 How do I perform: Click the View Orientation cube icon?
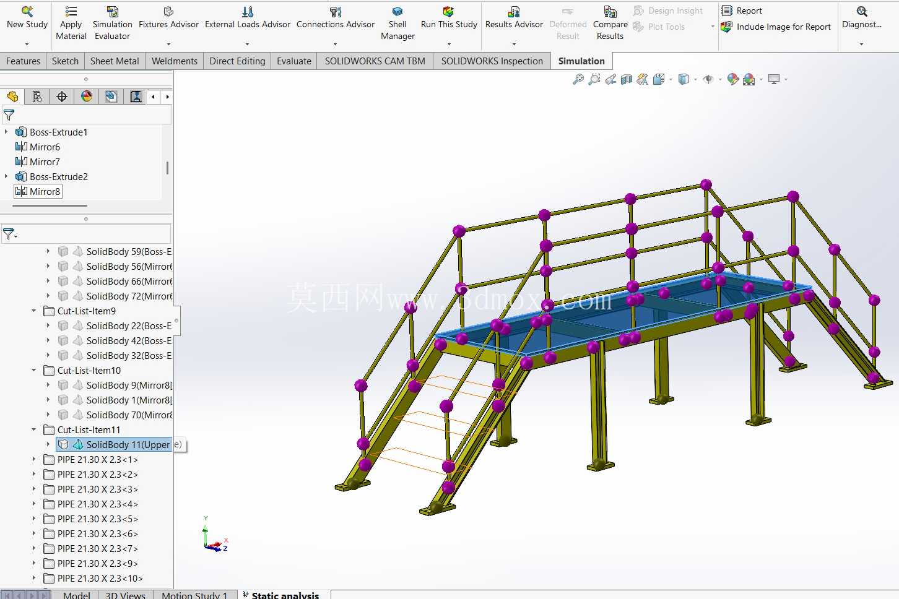tap(659, 79)
